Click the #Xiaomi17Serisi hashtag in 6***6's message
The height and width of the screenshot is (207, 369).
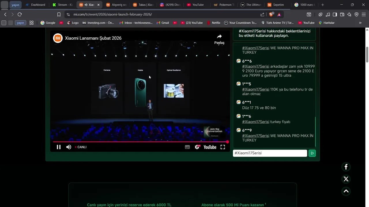coord(256,66)
